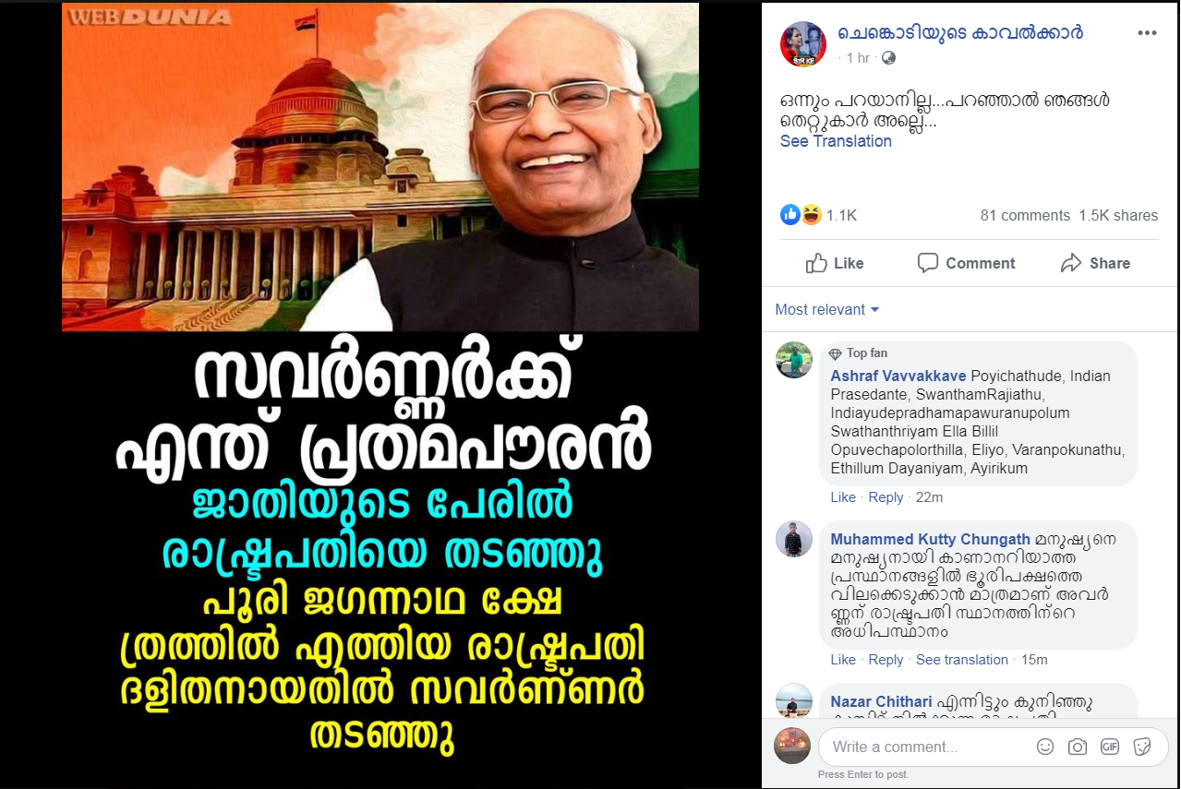Open the 1.5K shares link
1181x789 pixels.
[1118, 215]
